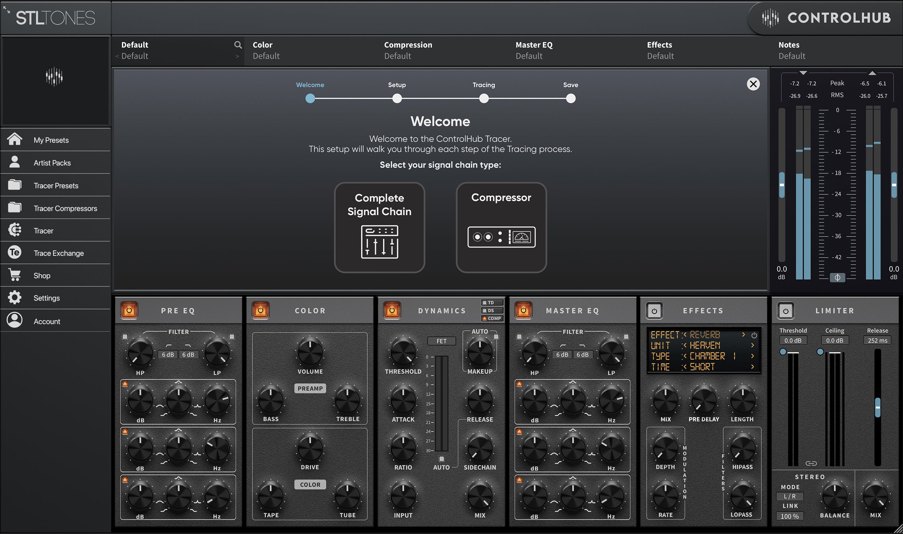903x534 pixels.
Task: Click the left output fader handle
Action: (781, 185)
